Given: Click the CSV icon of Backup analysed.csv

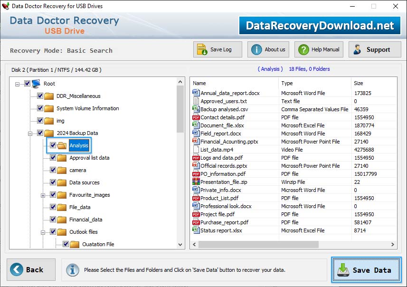Looking at the screenshot, I should point(196,109).
